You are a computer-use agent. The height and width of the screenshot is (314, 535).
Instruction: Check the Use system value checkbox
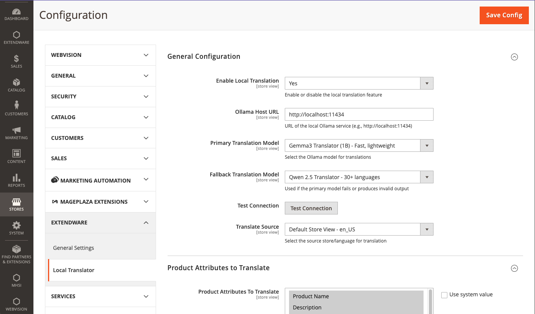[x=444, y=295]
